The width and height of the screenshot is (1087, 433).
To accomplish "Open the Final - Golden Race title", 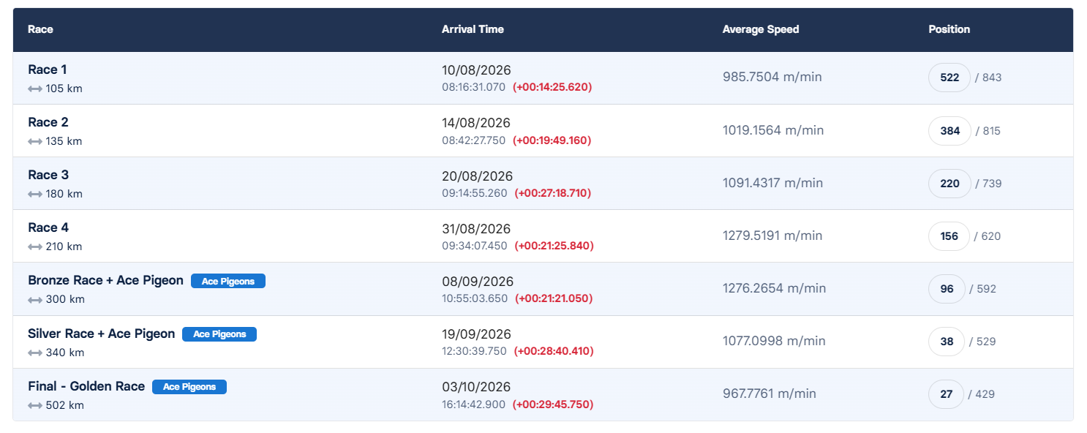I will click(86, 386).
